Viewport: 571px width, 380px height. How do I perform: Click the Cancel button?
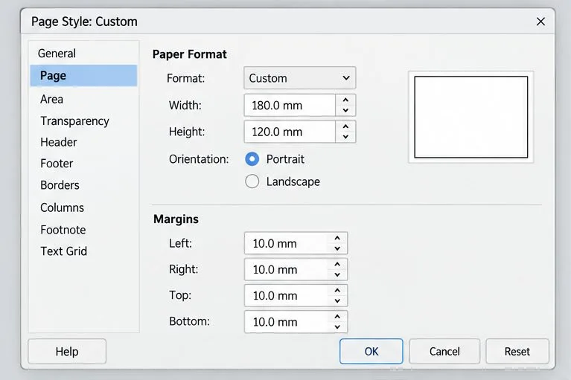coord(444,352)
